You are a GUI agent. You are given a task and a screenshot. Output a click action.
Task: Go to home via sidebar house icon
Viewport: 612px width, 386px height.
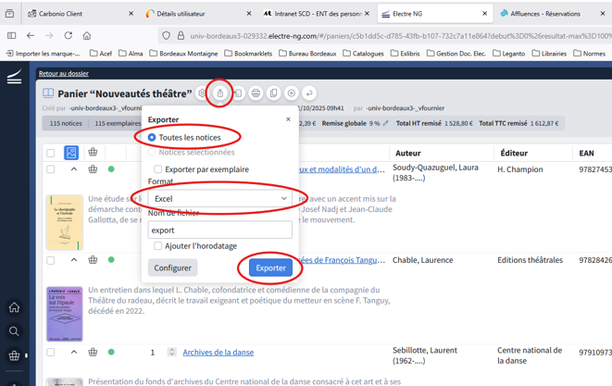click(x=14, y=307)
